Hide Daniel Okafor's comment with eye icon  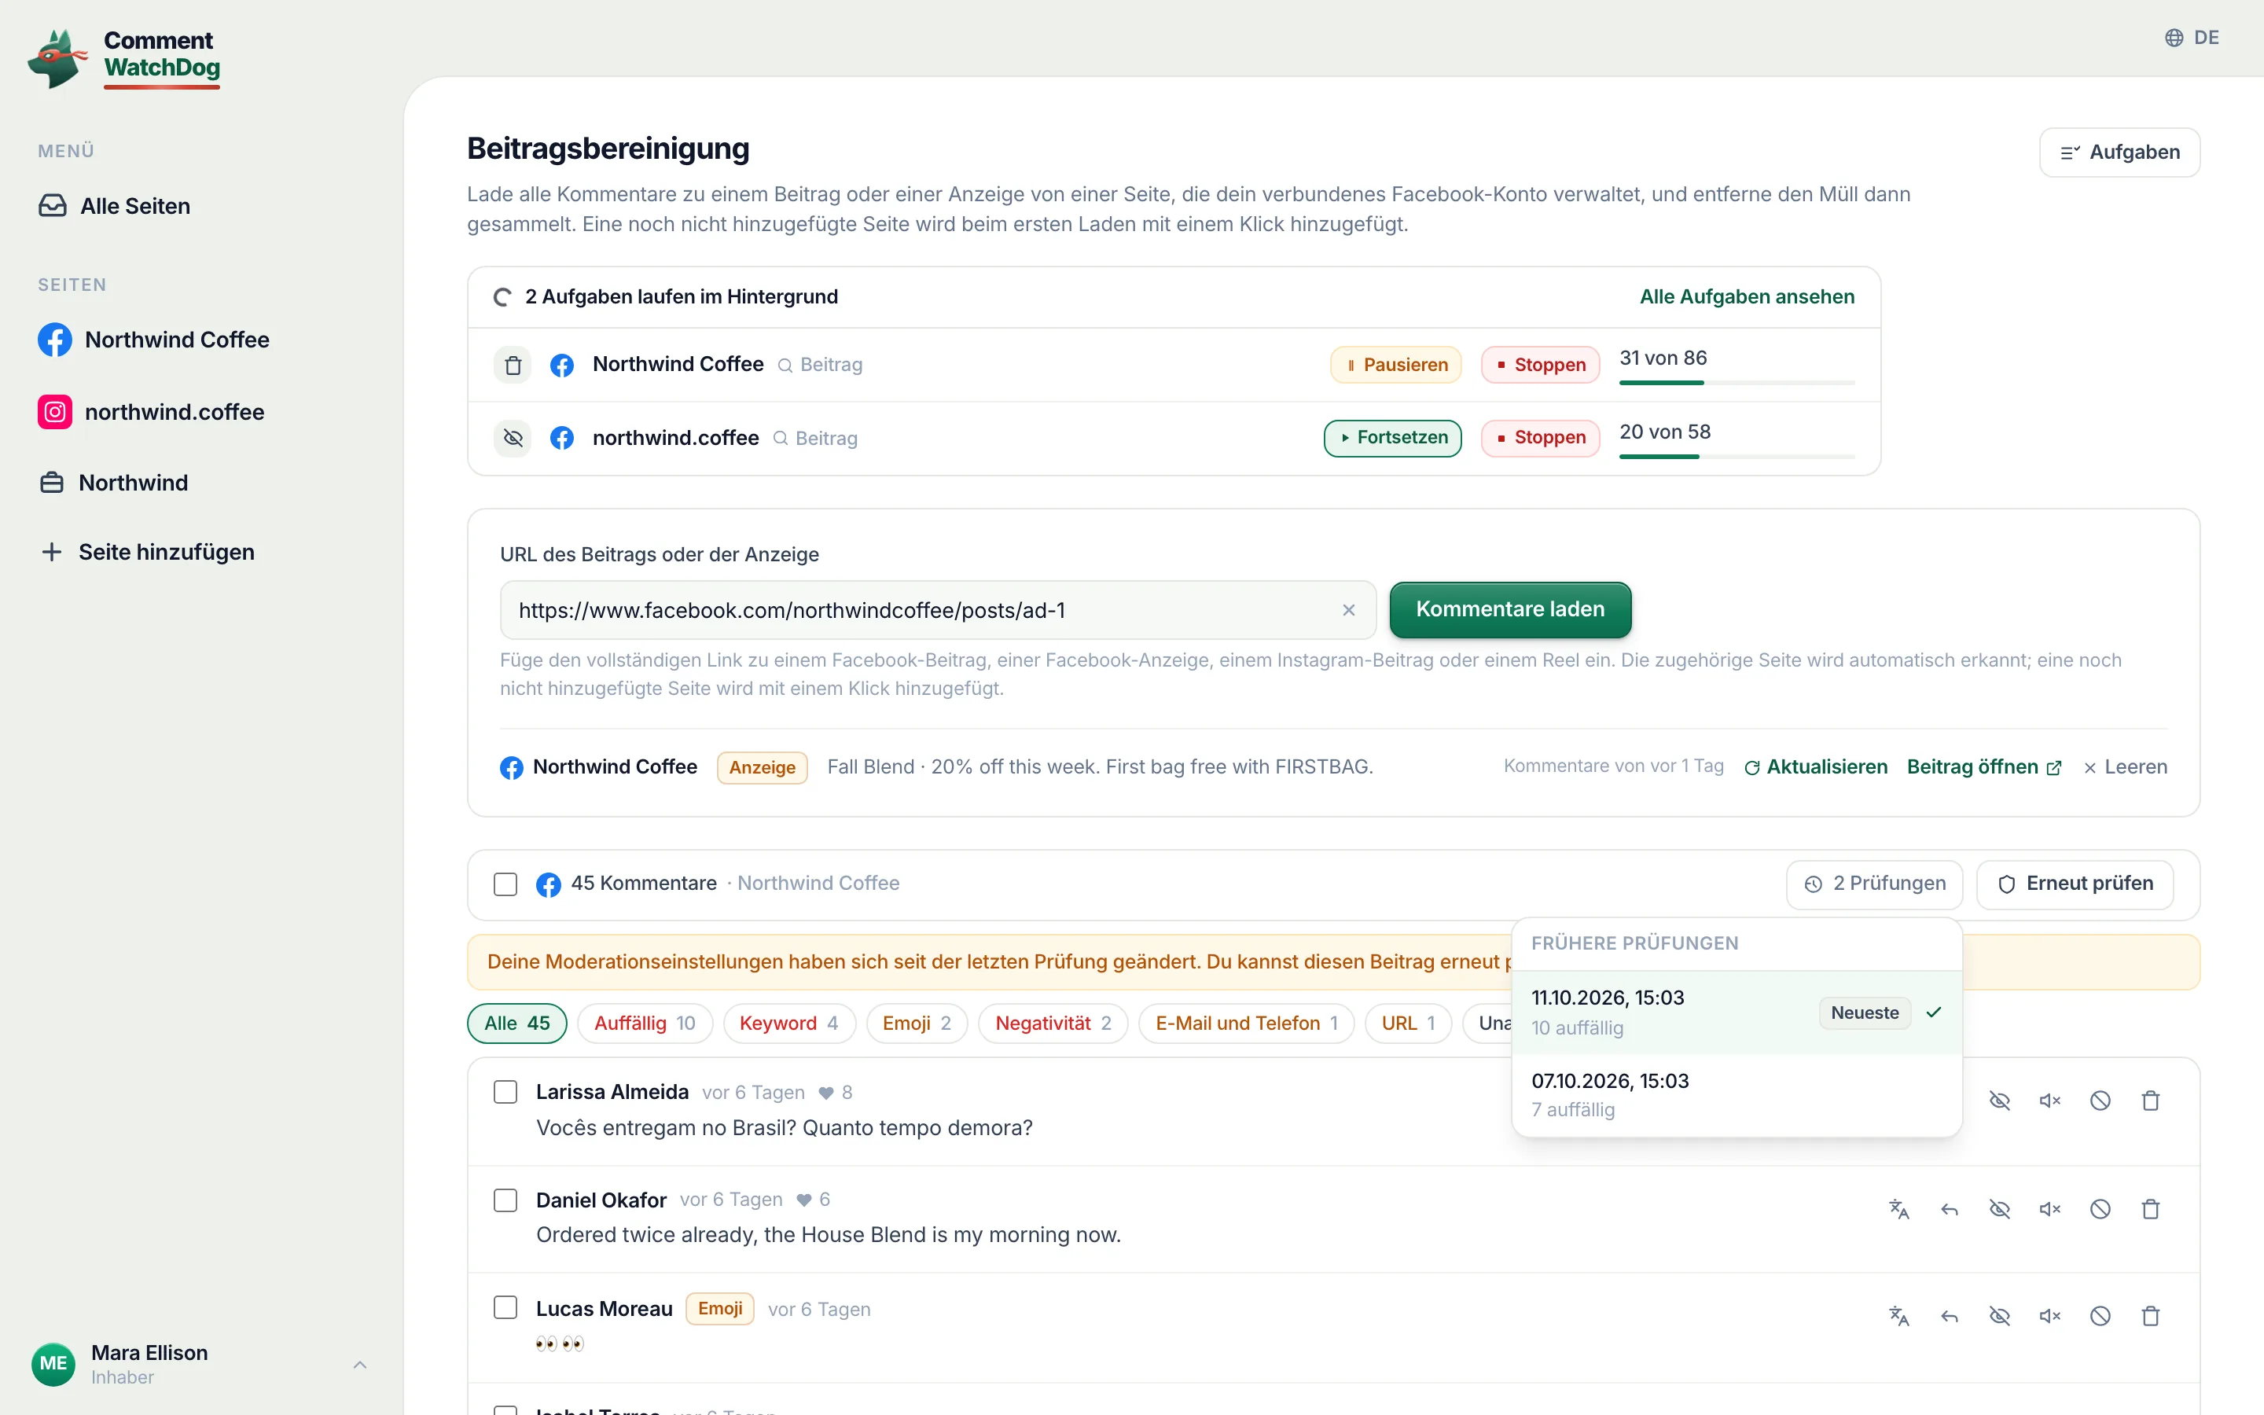[x=1999, y=1209]
